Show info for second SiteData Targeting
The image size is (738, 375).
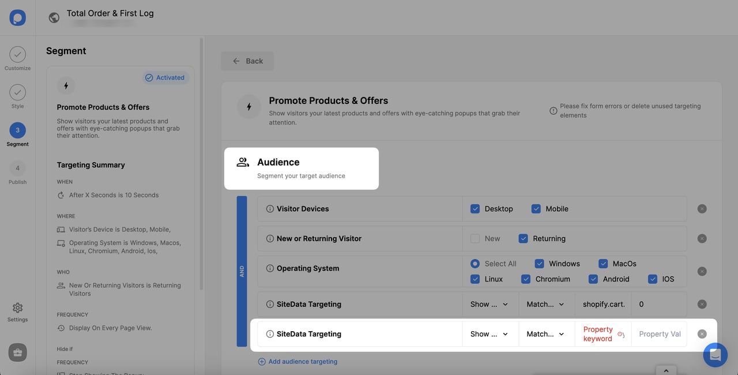pos(270,334)
